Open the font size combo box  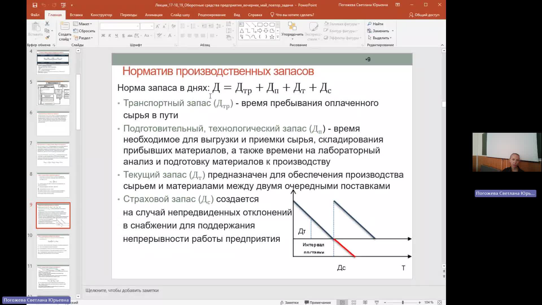[147, 26]
